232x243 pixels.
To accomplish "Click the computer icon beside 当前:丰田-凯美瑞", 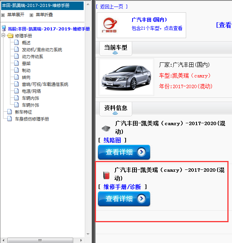I will coord(4,28).
